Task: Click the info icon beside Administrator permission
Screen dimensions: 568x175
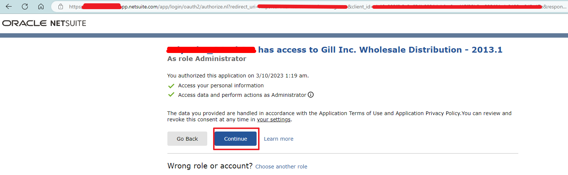Action: (x=311, y=95)
